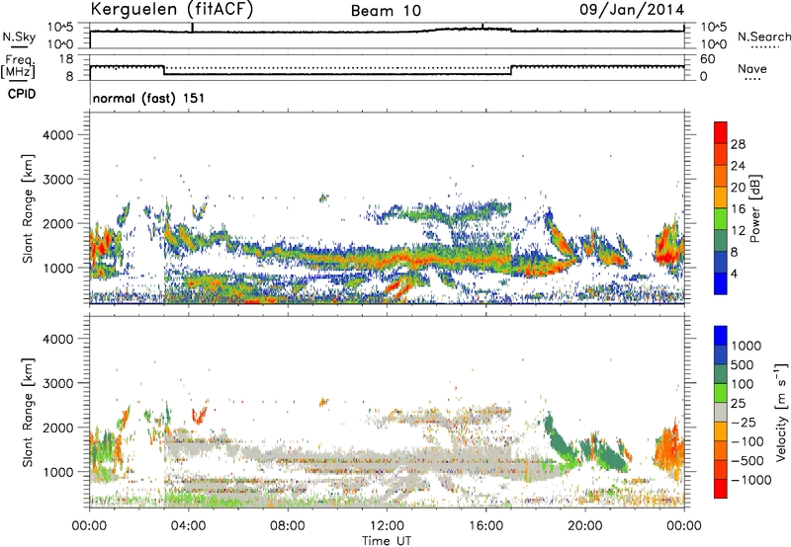Click the "-500" velocity color bar value
791x547 pixels.
[747, 461]
